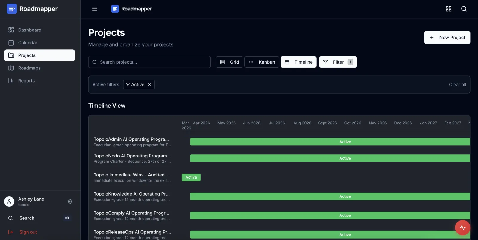This screenshot has height=240, width=478.
Task: Open the Dashboard page
Action: [x=30, y=30]
